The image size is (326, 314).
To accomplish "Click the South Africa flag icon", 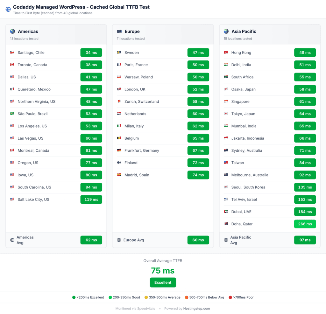I will [226, 77].
